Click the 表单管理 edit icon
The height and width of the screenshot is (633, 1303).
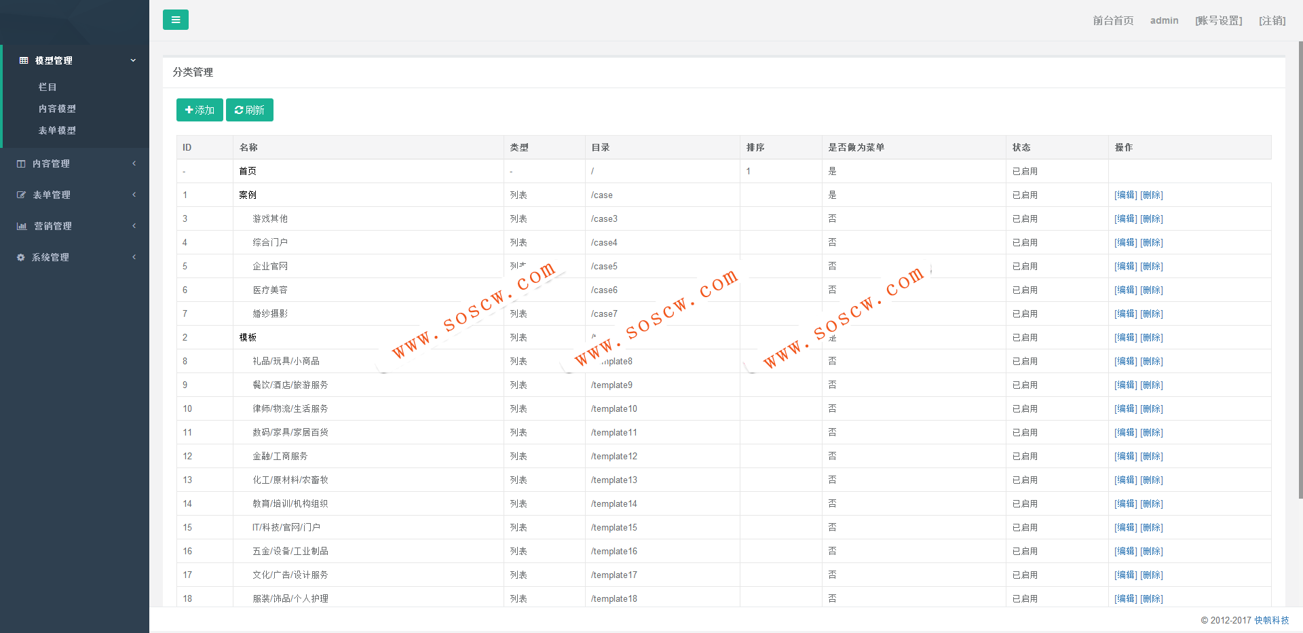[21, 195]
